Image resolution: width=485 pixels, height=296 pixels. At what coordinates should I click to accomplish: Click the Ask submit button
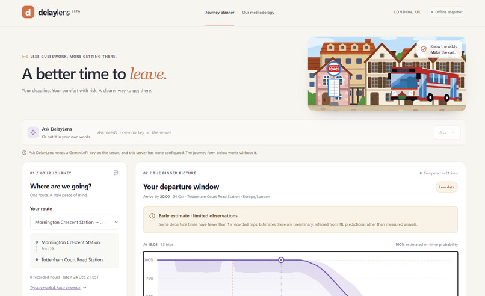coord(447,132)
